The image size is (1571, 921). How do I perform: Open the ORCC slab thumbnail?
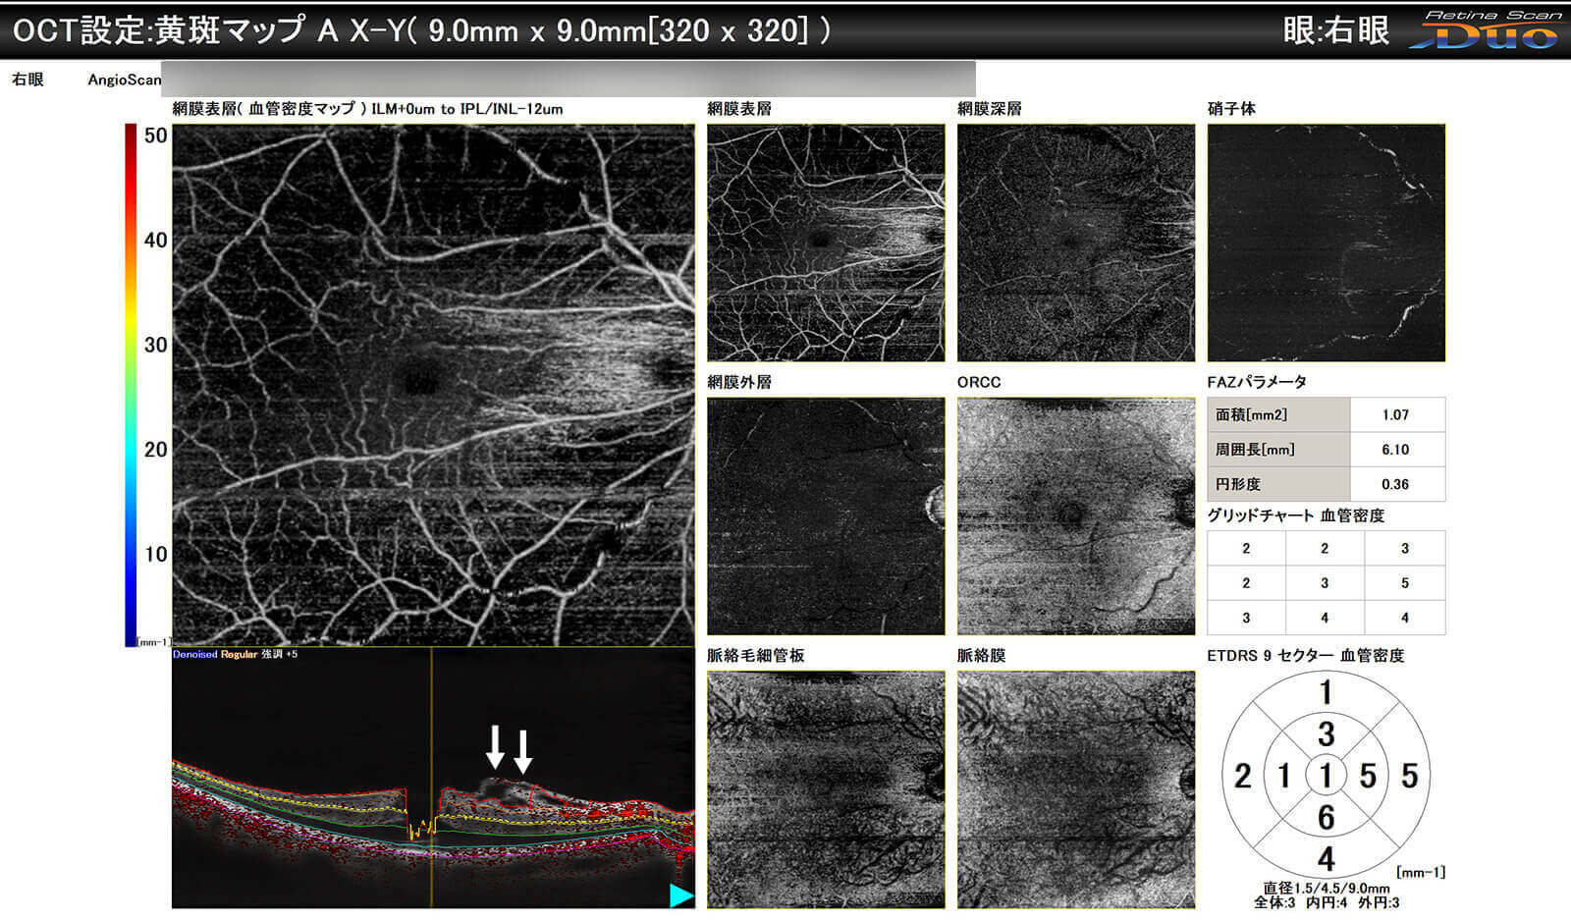point(1076,515)
